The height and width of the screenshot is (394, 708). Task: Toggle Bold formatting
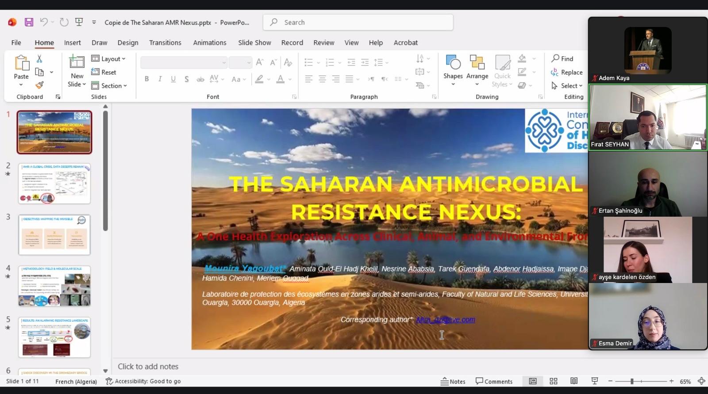[146, 79]
